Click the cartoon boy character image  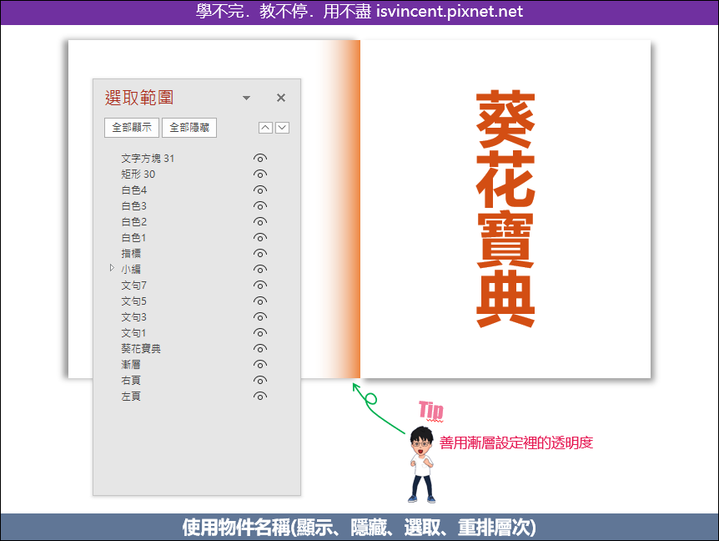point(421,464)
